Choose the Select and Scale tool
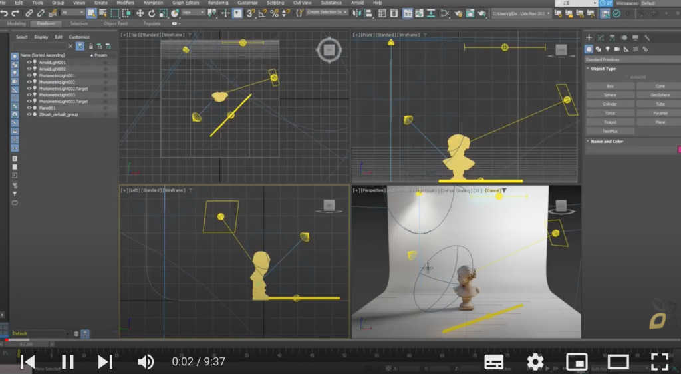This screenshot has width=681, height=374. point(164,13)
